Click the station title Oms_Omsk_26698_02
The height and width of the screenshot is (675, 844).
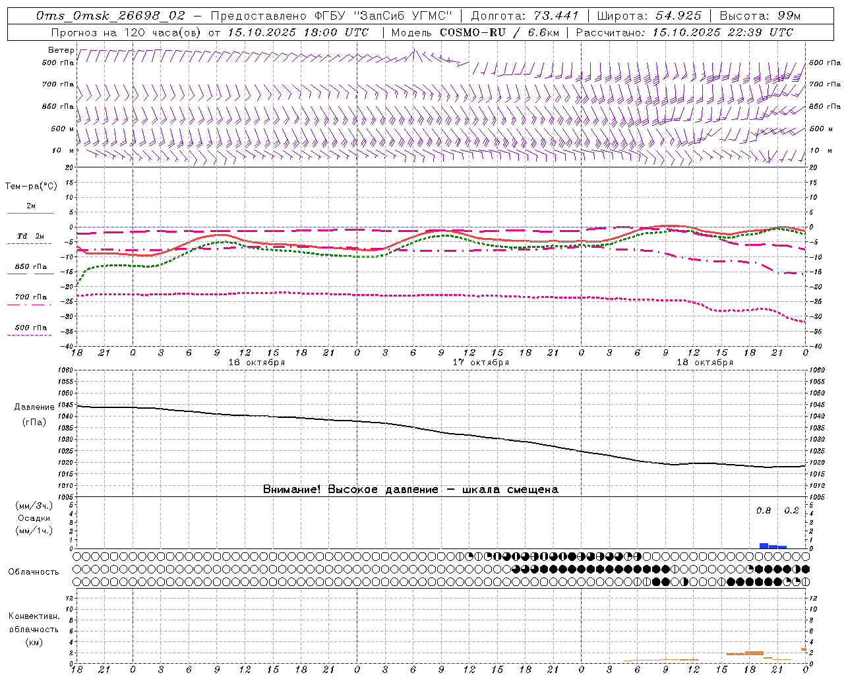point(111,16)
